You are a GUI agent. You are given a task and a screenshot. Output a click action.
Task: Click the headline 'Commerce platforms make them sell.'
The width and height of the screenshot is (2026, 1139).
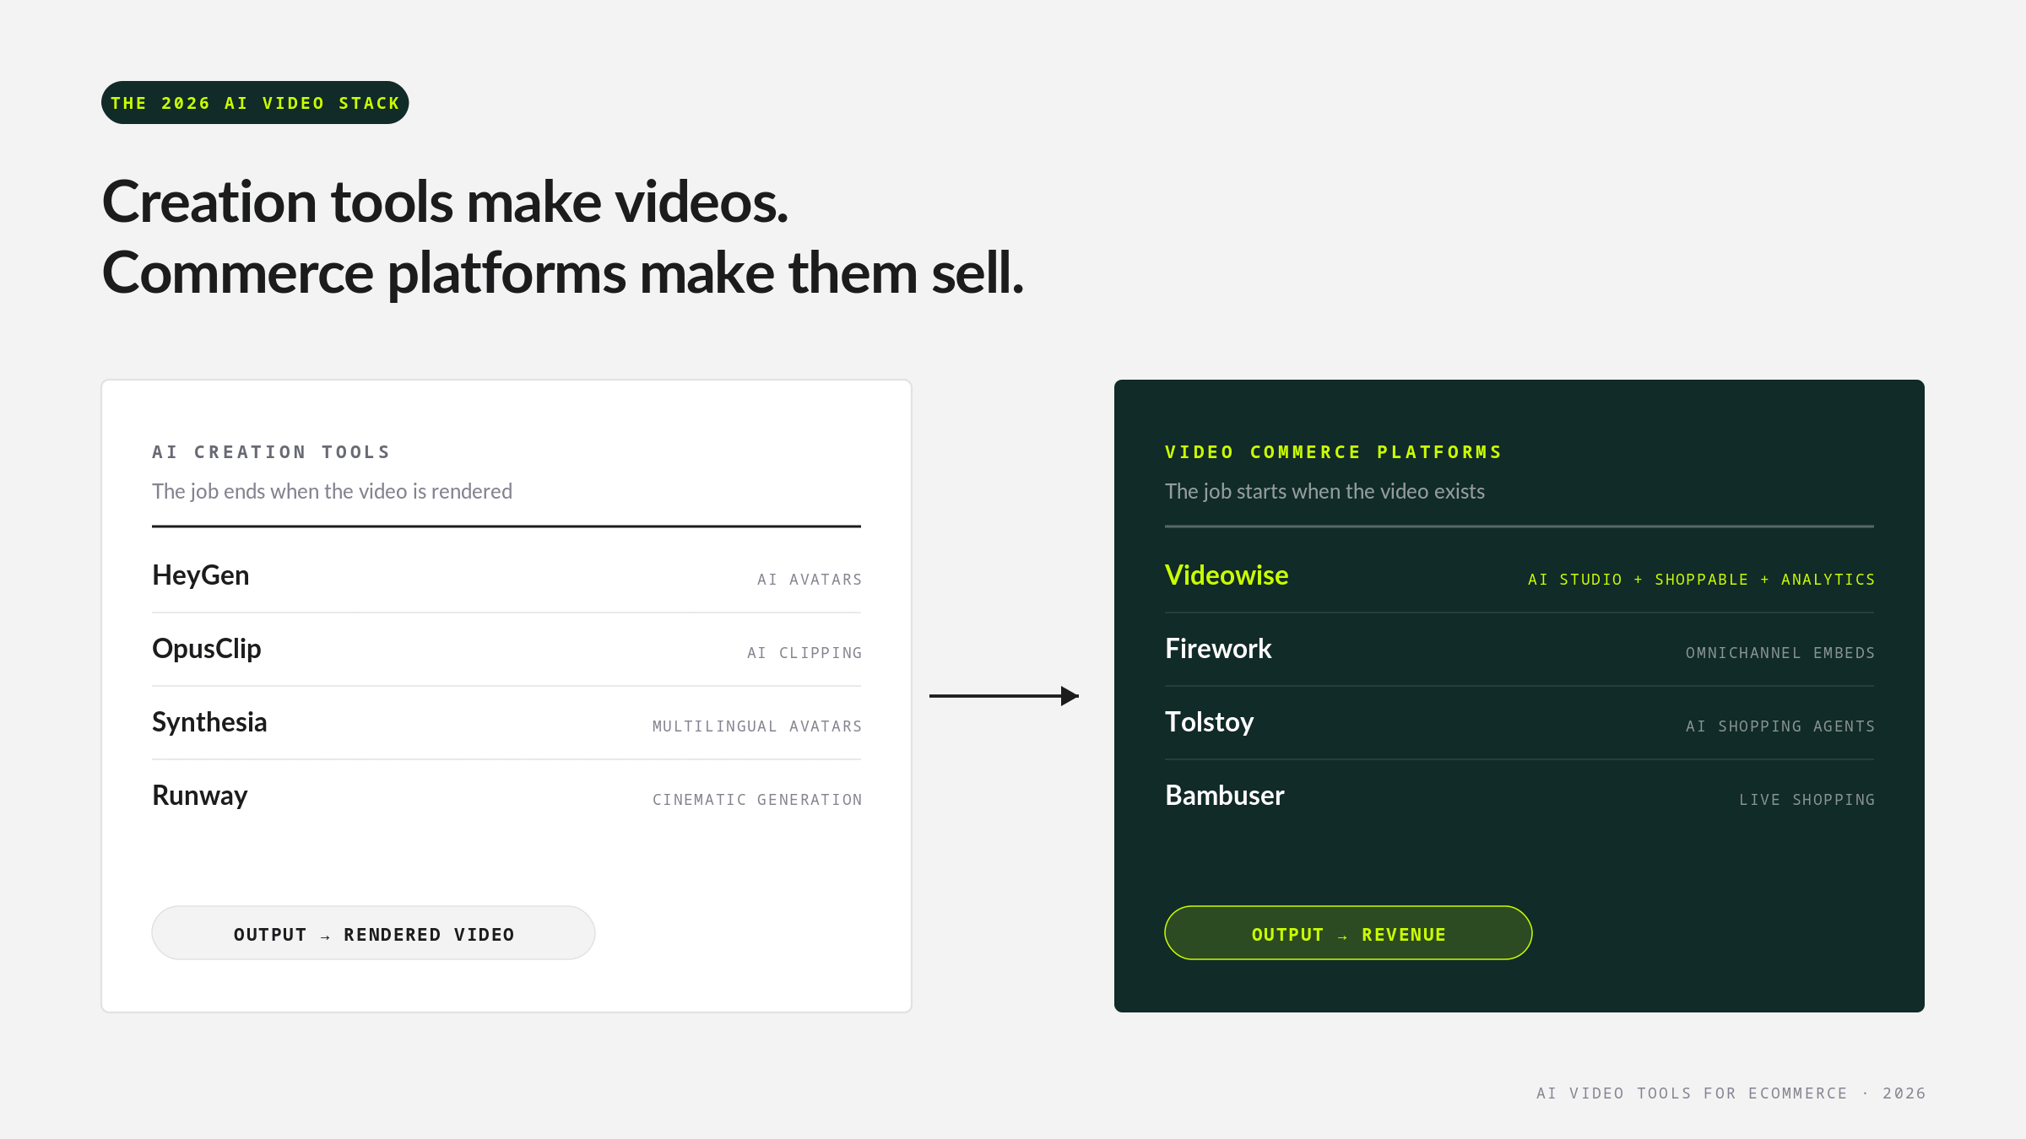[x=563, y=273]
